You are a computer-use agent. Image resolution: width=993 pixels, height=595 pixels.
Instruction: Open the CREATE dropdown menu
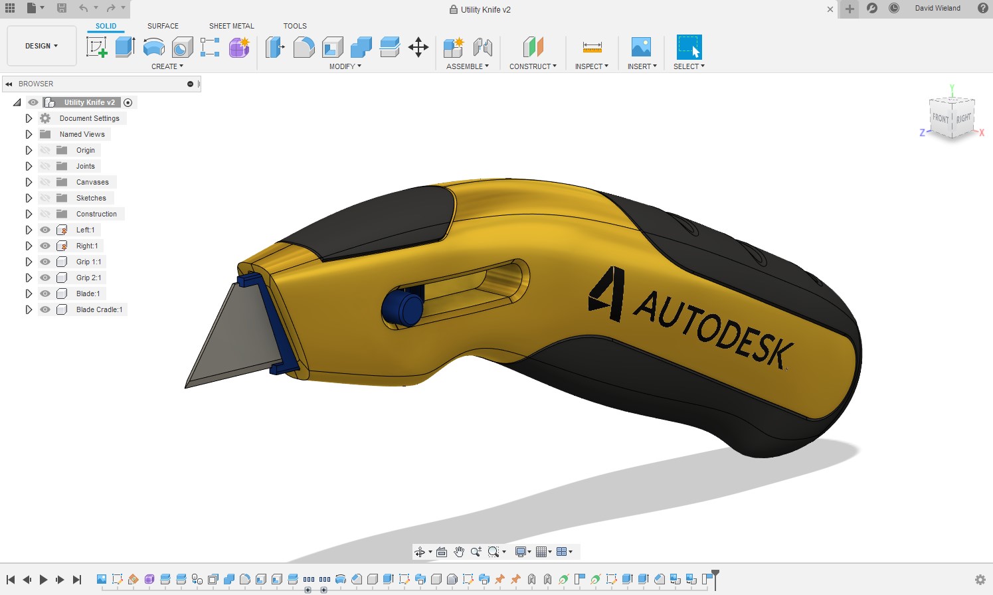tap(167, 66)
